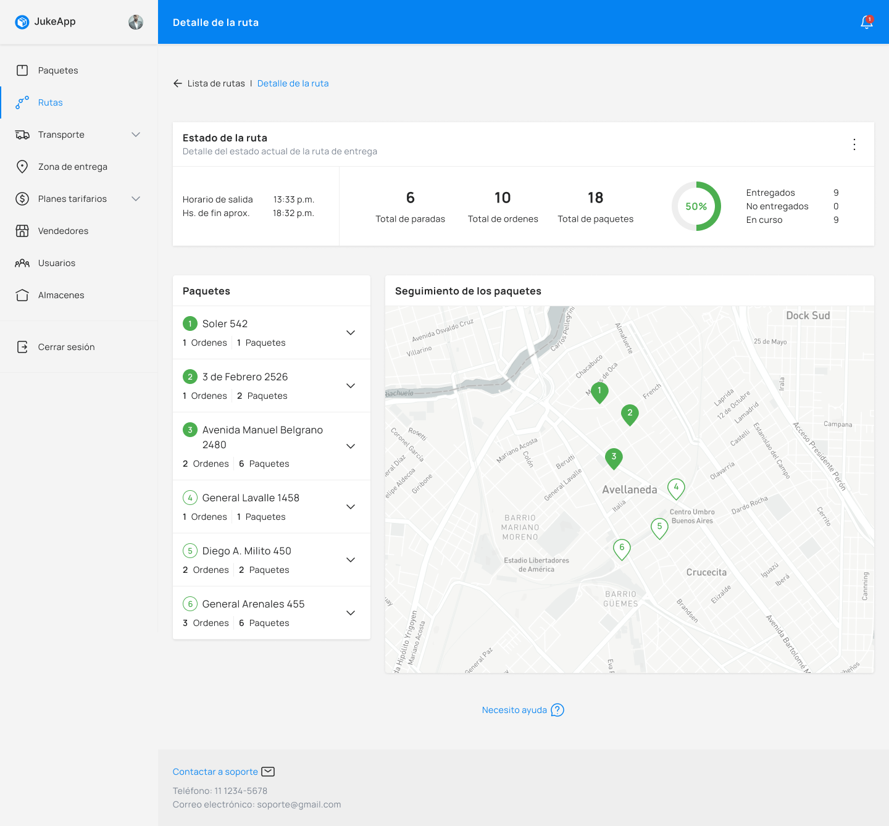Open the user profile avatar
This screenshot has height=826, width=889.
coord(136,22)
